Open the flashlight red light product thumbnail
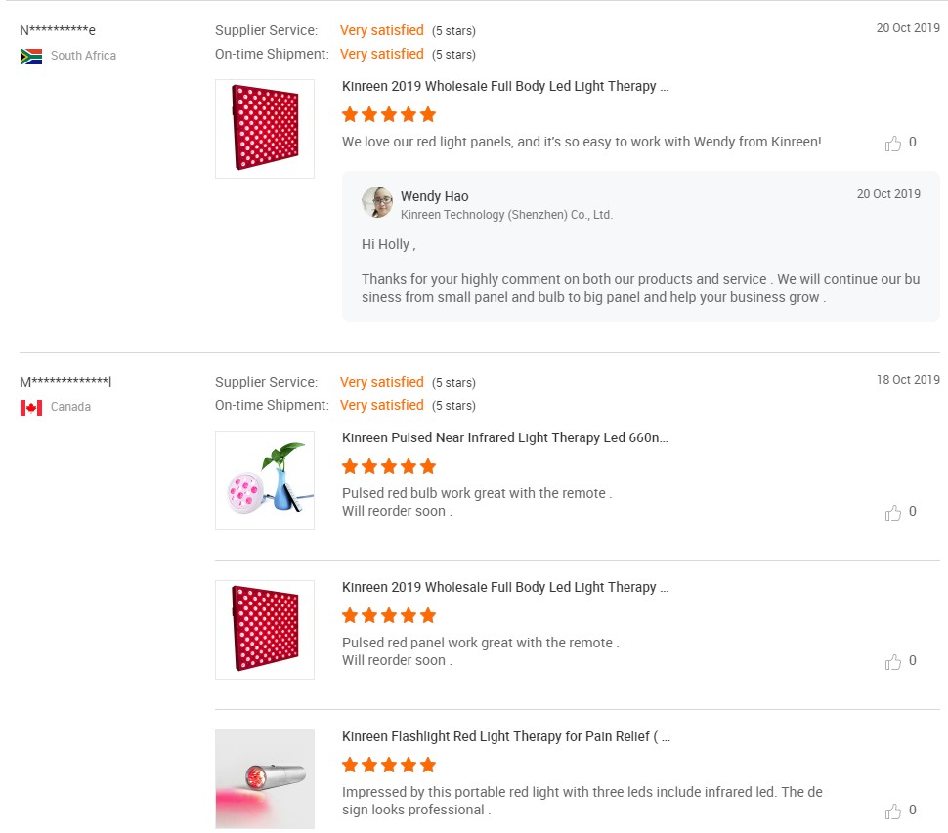Viewport: 948px width, 833px height. click(x=265, y=779)
